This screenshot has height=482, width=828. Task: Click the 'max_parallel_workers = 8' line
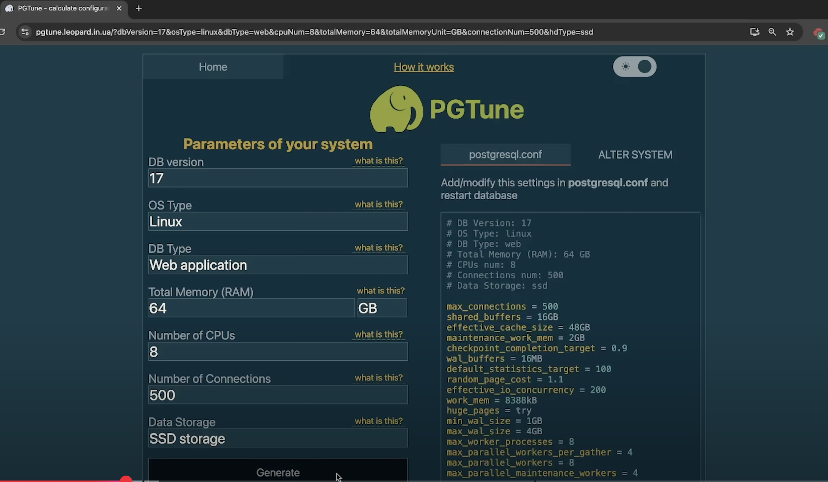point(510,462)
